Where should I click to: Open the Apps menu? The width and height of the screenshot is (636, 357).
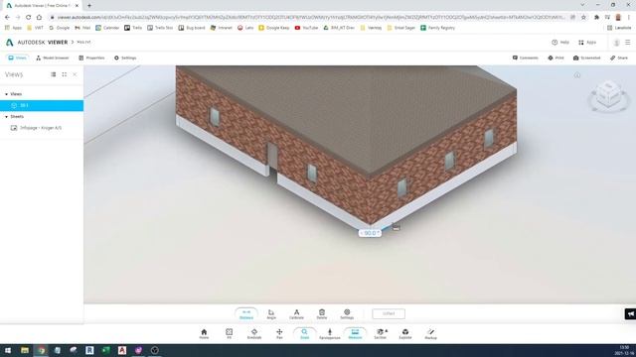(587, 42)
